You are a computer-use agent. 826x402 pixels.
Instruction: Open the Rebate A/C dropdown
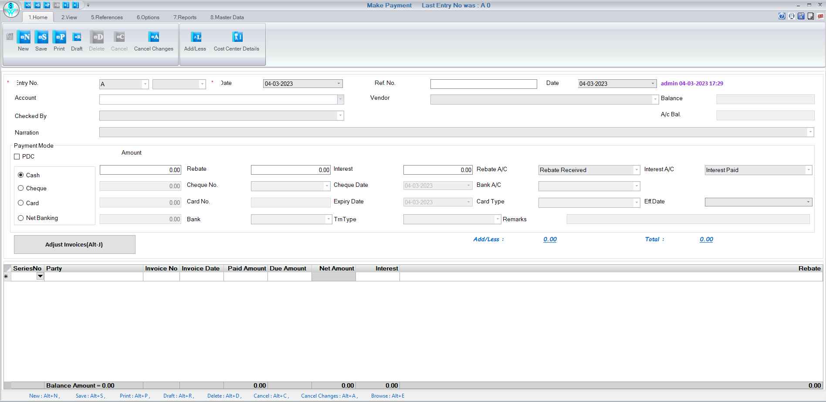tap(636, 170)
